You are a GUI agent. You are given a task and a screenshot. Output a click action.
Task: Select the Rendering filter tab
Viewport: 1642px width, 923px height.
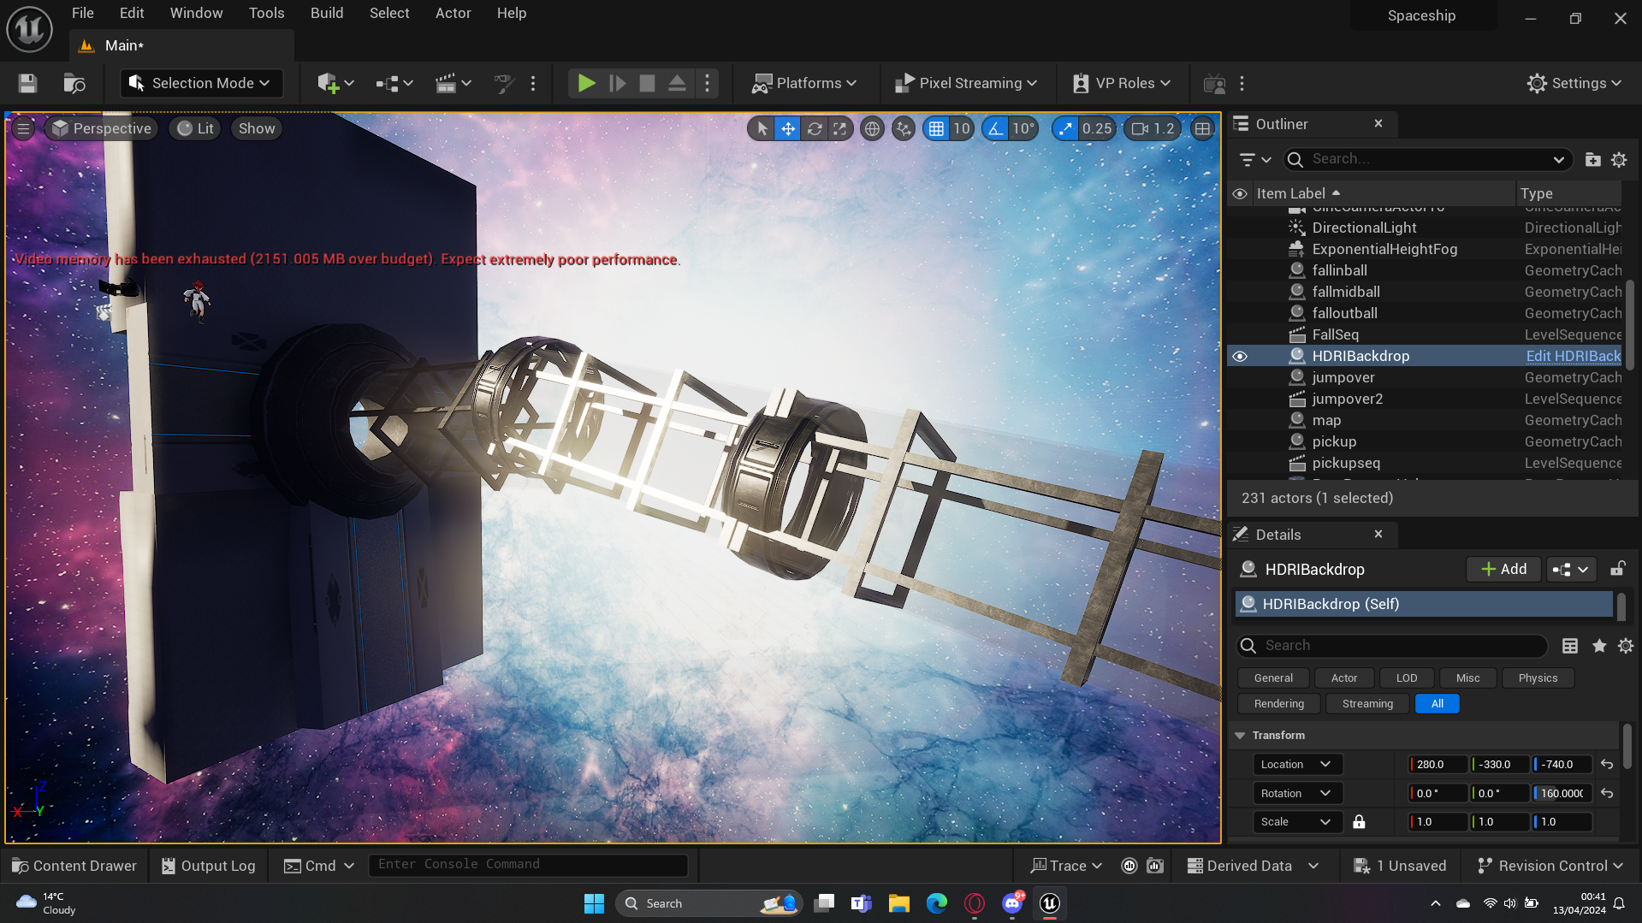point(1279,704)
